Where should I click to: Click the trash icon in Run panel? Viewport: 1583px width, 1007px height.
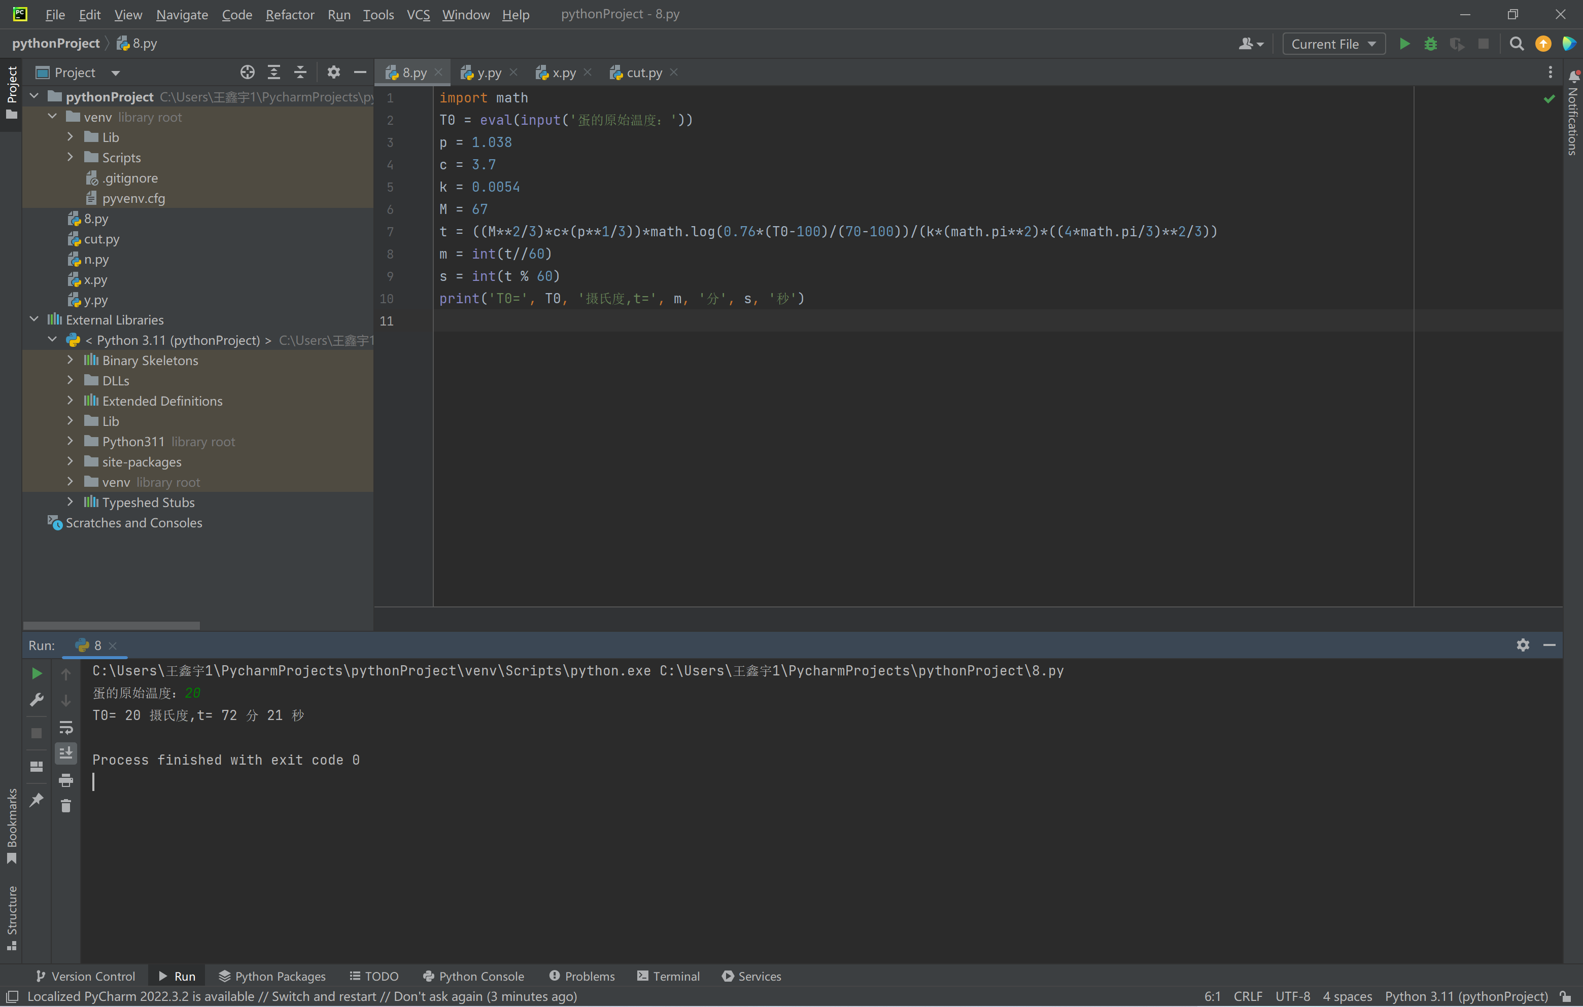click(x=66, y=805)
